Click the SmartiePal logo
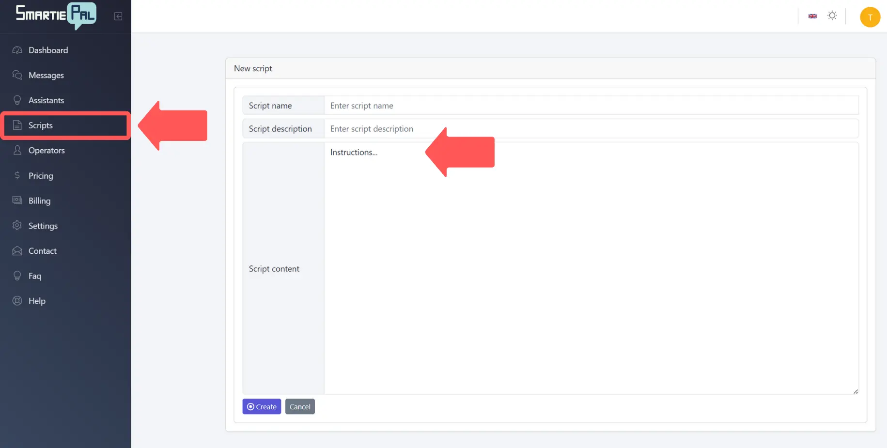The width and height of the screenshot is (887, 448). tap(56, 15)
